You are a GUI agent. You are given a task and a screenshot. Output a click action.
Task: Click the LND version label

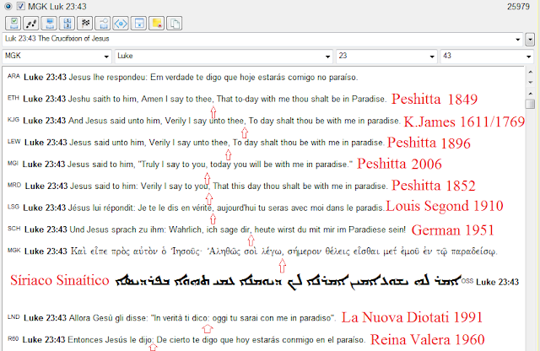point(13,316)
